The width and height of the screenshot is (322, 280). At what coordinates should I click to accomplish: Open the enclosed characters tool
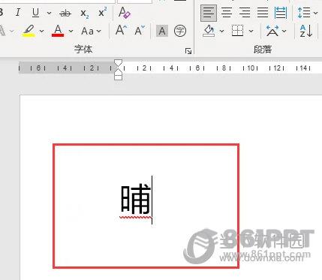tap(180, 31)
